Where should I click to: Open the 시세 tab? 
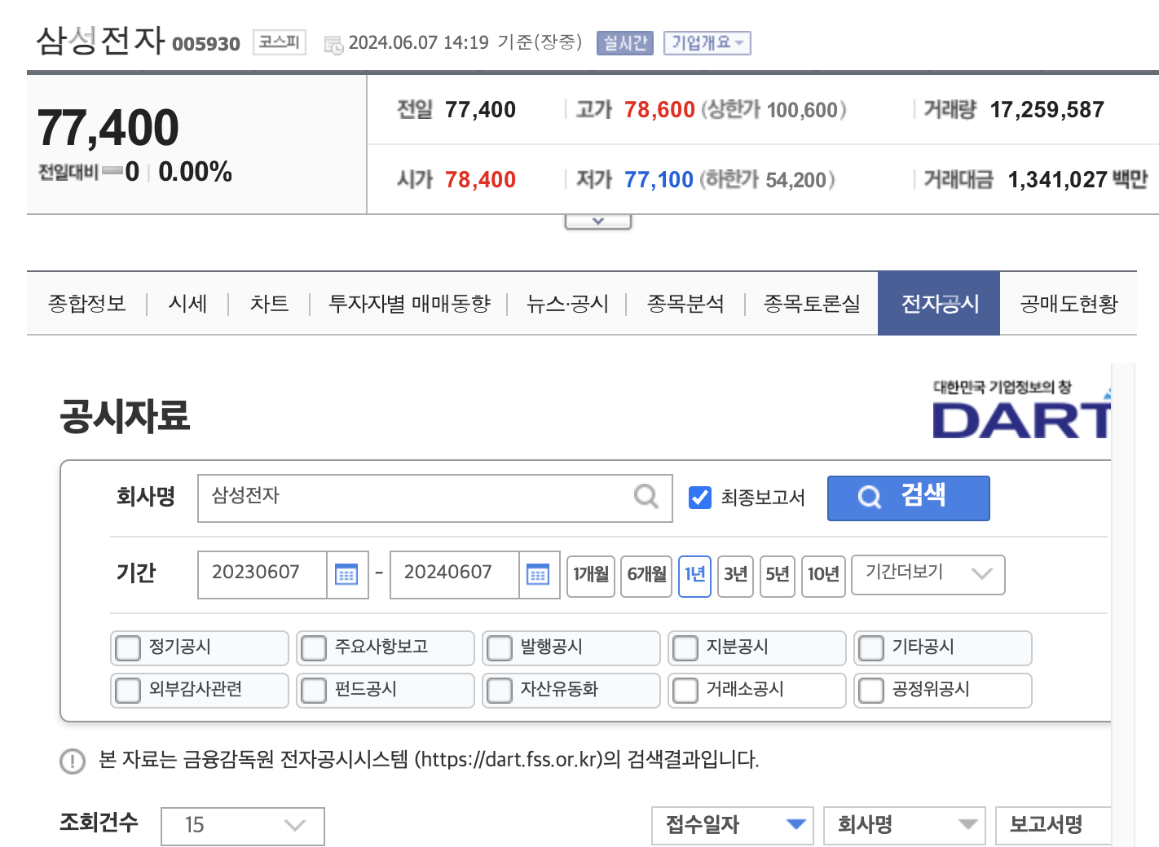click(187, 304)
